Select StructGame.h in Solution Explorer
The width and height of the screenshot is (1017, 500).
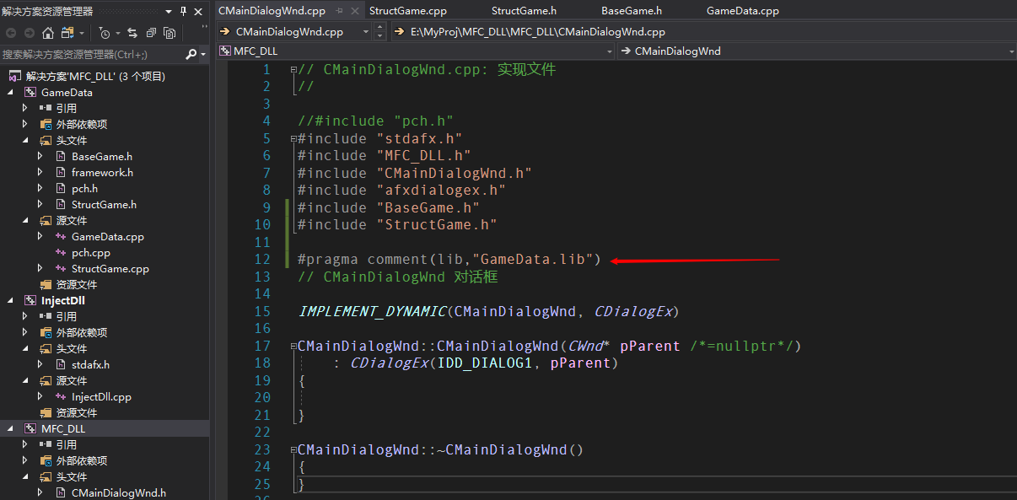click(x=104, y=204)
